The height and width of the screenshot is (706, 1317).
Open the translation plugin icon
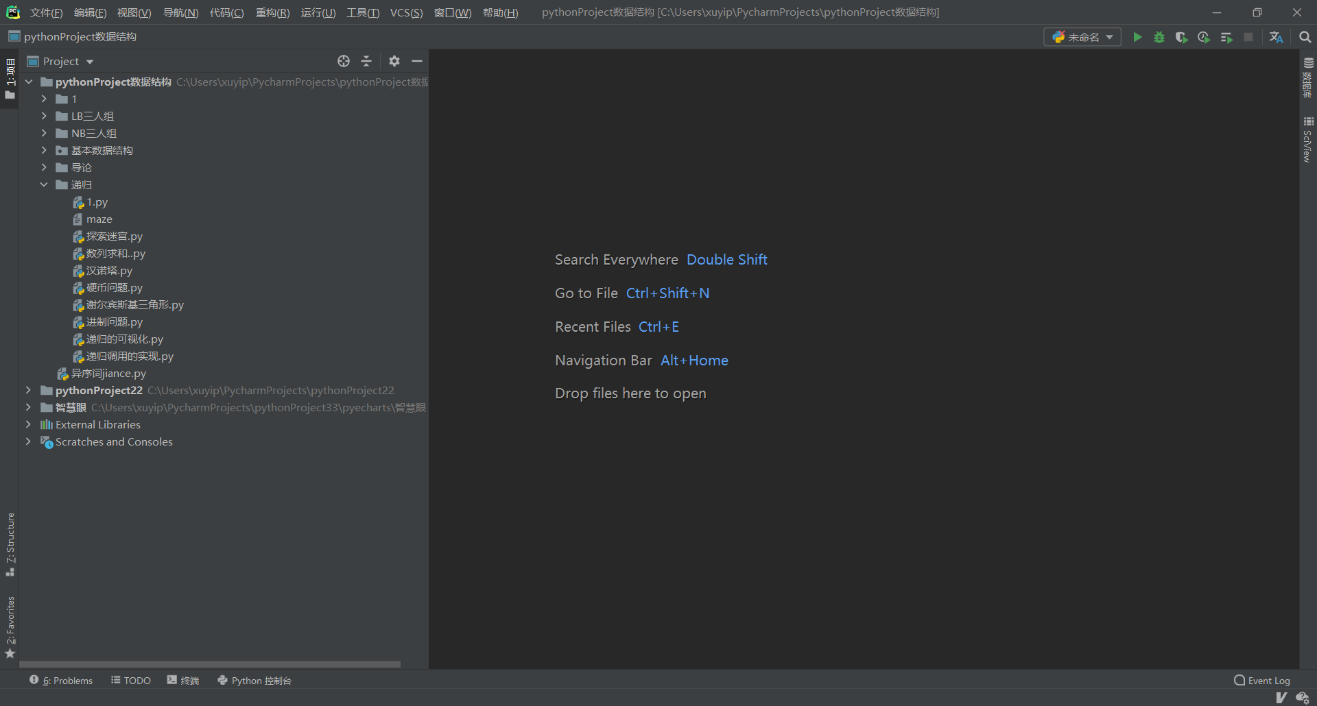1277,37
